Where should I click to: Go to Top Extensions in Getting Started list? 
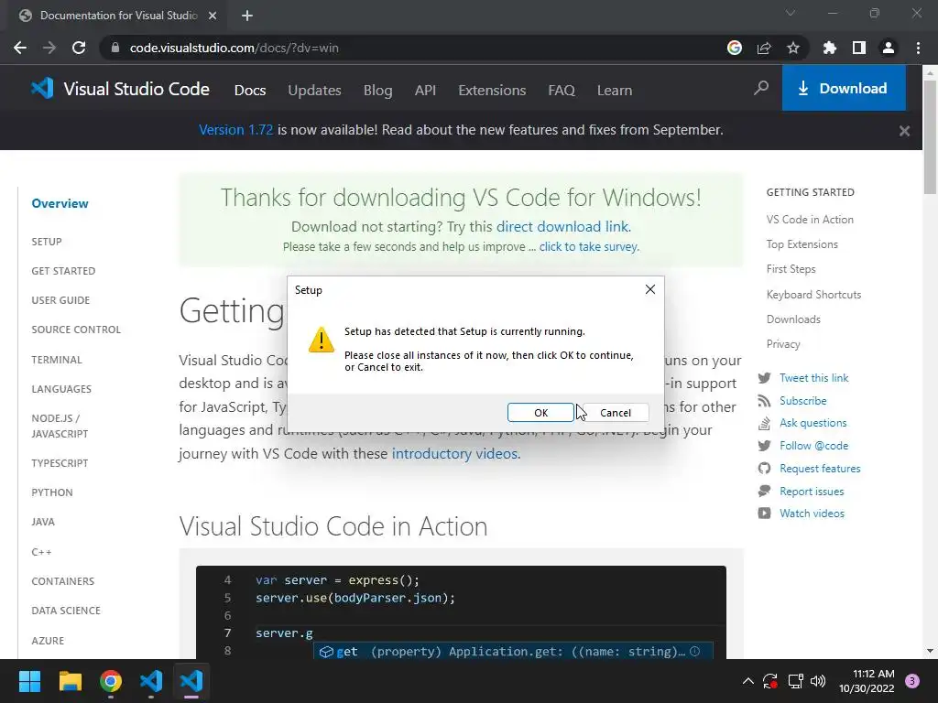pyautogui.click(x=802, y=244)
